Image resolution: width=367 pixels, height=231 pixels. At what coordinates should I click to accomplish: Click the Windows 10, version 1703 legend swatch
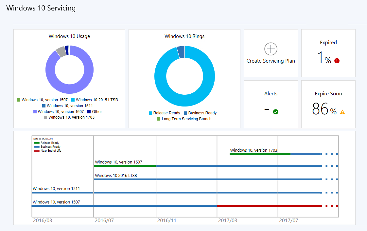[45, 117]
